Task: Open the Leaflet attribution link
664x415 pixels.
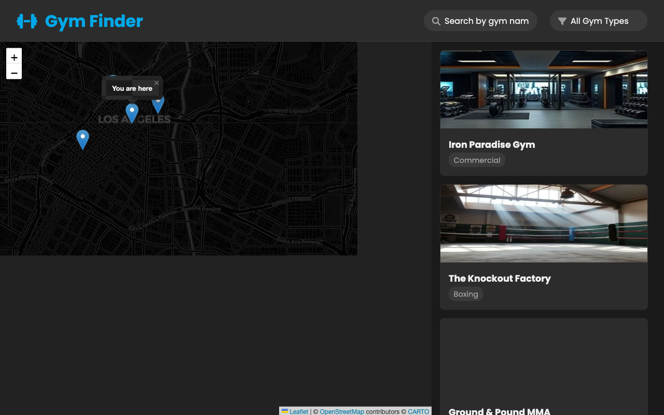Action: [x=299, y=411]
